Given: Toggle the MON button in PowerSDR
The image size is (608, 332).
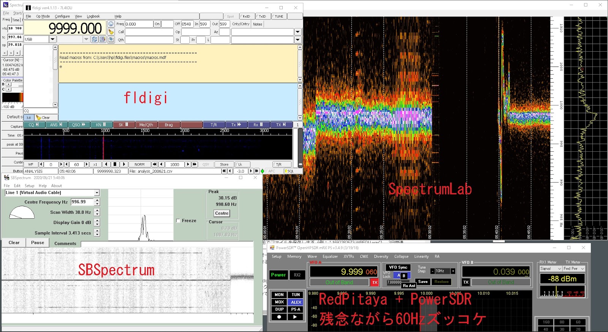Looking at the screenshot, I should (279, 294).
